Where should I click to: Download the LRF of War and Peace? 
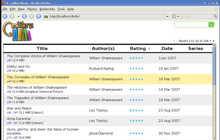(9, 113)
